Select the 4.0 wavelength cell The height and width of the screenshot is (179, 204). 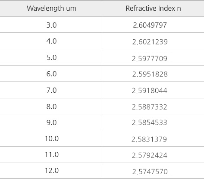pos(51,41)
